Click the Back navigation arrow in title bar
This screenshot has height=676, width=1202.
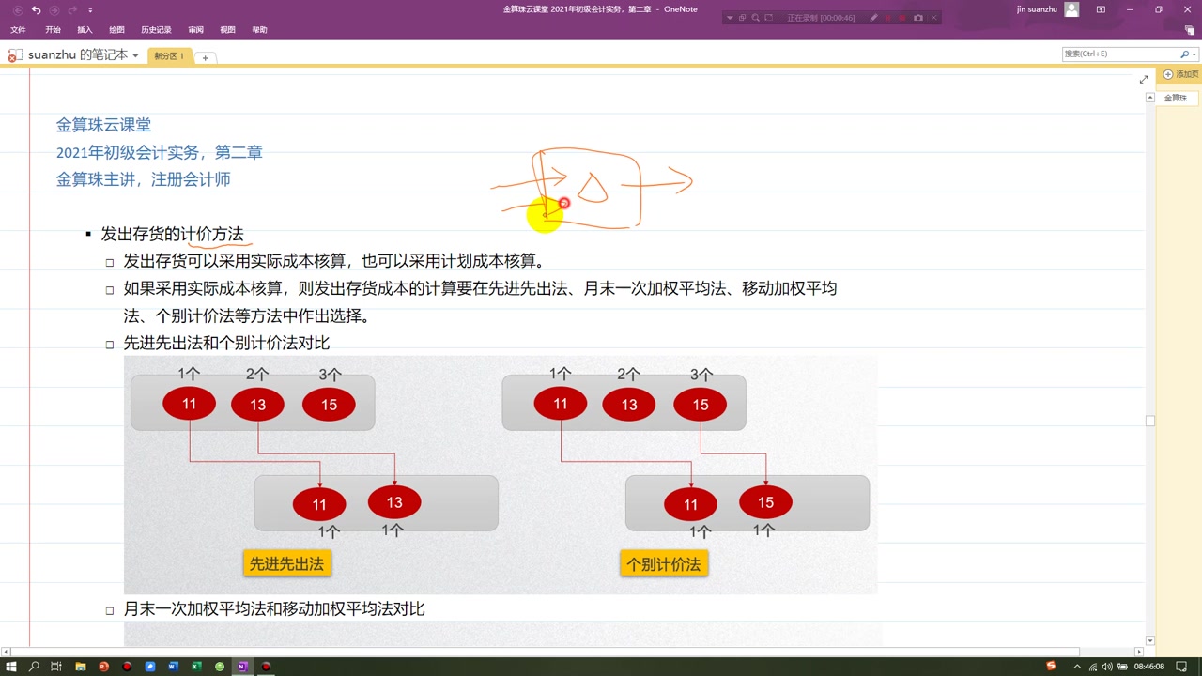point(18,9)
